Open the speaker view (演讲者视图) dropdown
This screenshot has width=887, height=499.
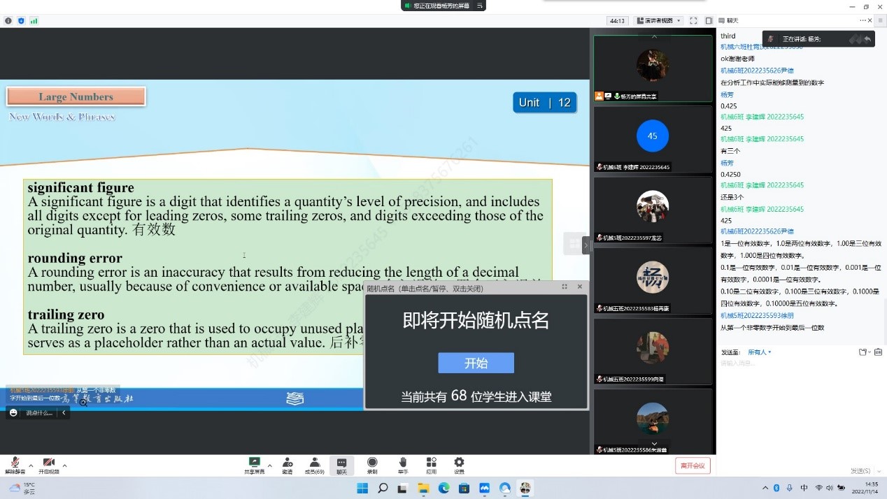(658, 21)
